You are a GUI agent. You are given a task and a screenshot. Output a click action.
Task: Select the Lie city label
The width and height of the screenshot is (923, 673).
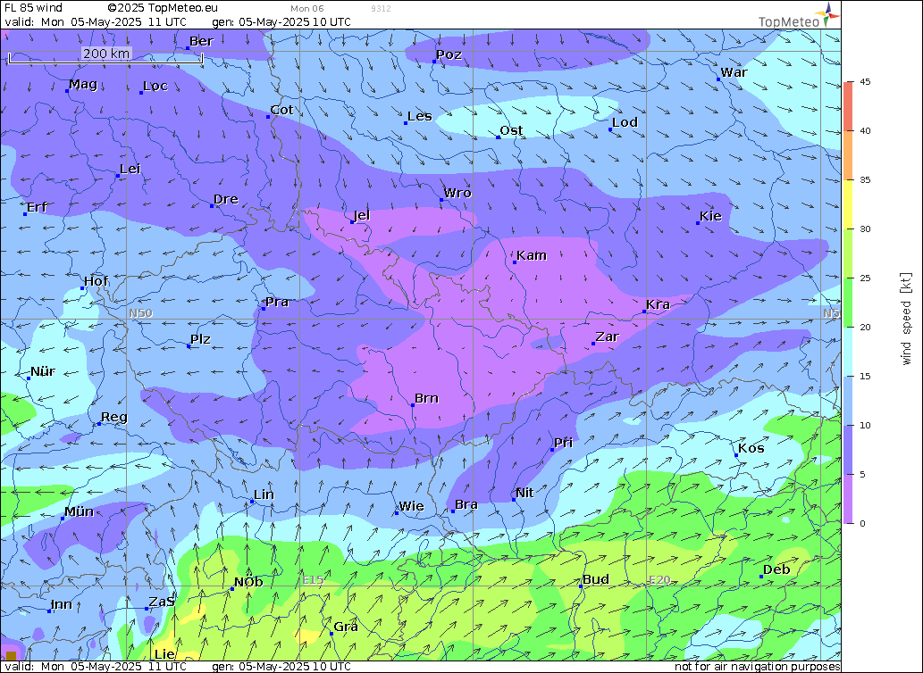(x=164, y=654)
